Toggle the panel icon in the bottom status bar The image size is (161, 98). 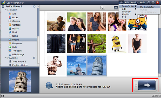(2, 96)
